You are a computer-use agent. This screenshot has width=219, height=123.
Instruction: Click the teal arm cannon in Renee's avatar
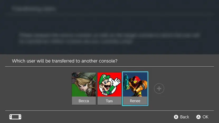tap(126, 82)
